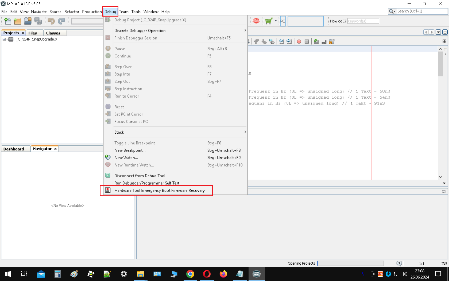
Task: Click the New Project toolbar icon
Action: pos(17,21)
